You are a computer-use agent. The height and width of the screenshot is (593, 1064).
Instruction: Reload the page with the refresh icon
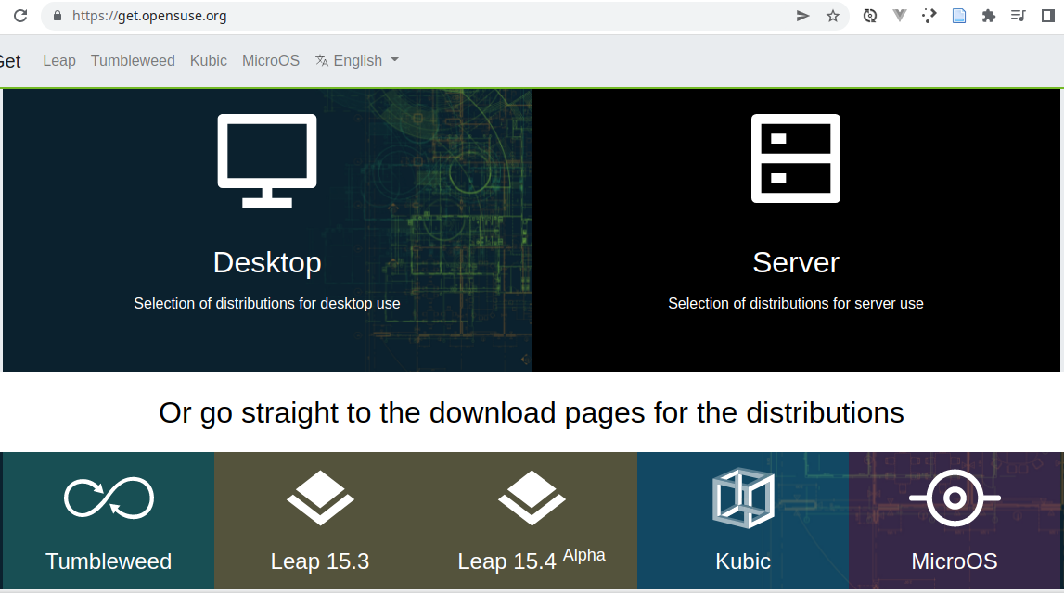point(20,16)
